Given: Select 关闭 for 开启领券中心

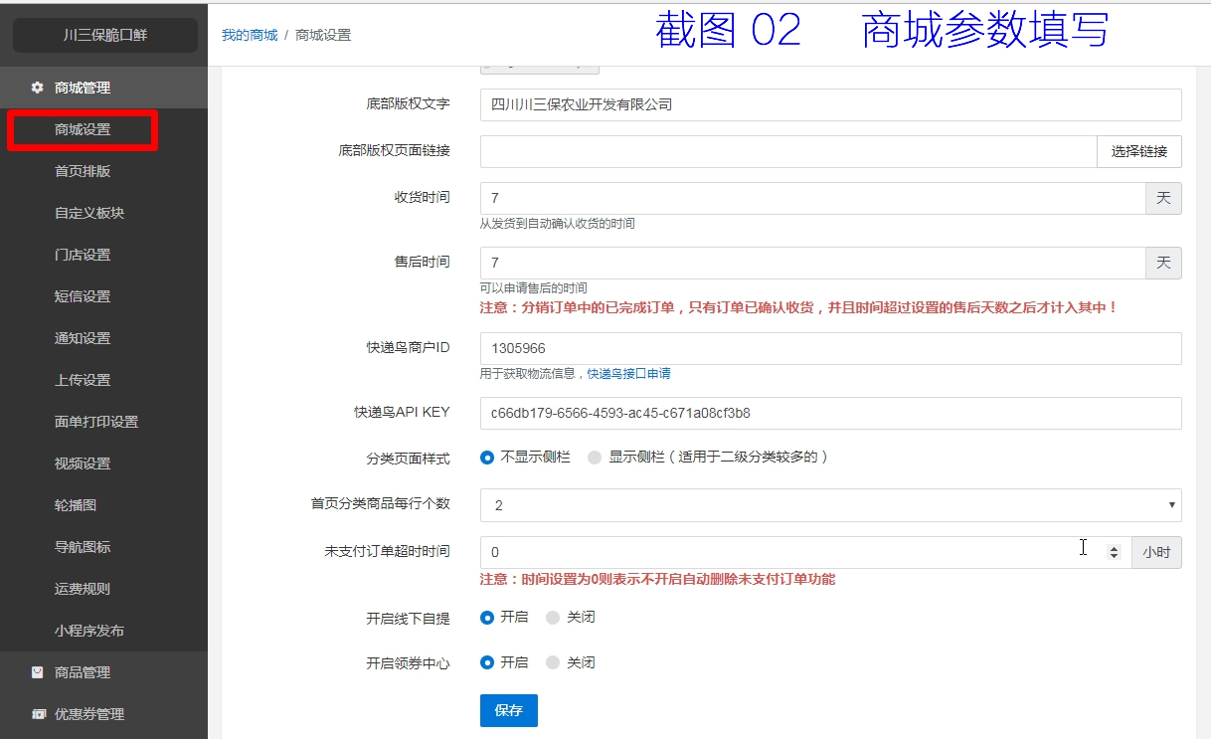Looking at the screenshot, I should click(553, 662).
